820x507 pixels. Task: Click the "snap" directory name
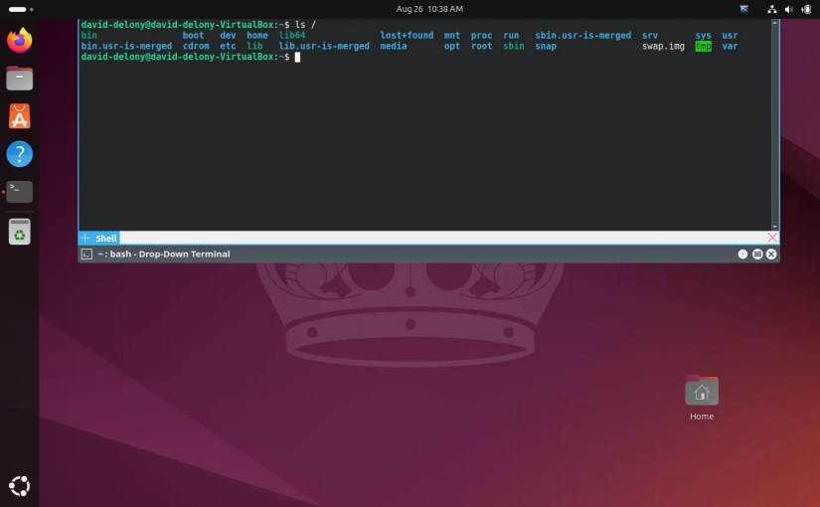[546, 46]
